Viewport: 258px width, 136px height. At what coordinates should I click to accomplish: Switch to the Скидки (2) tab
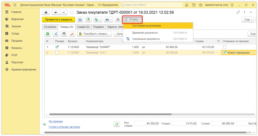(83, 27)
